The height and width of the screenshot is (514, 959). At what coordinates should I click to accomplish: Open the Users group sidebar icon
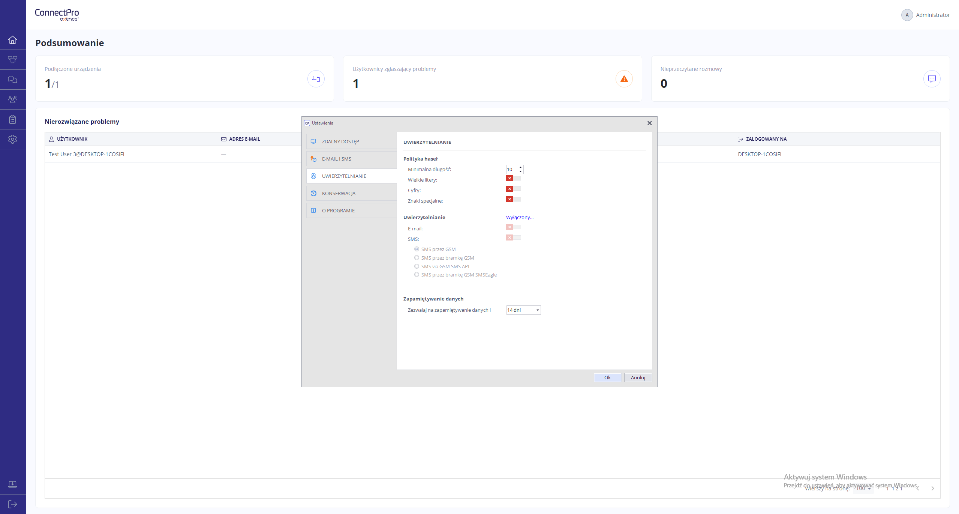[x=13, y=99]
